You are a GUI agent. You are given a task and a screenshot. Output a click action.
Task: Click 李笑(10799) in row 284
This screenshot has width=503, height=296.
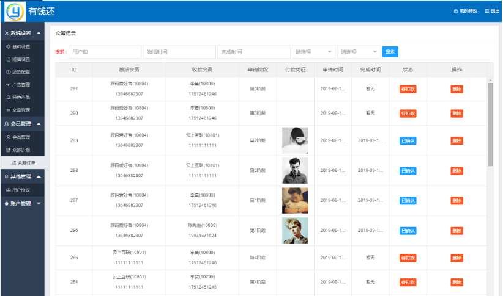coord(203,277)
